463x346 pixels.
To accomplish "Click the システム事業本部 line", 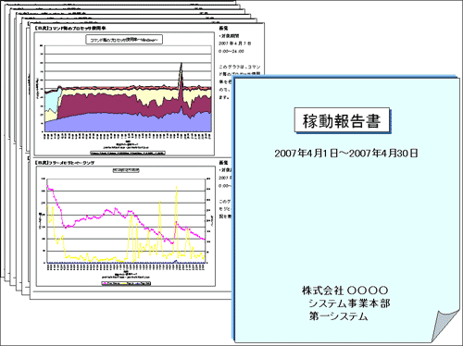I will click(349, 303).
